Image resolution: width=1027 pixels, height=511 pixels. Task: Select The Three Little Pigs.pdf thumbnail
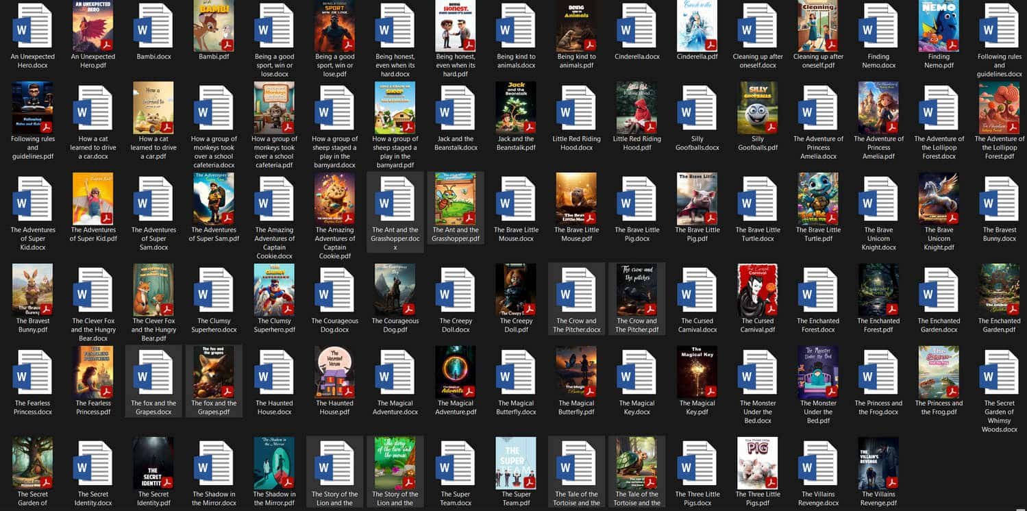[x=757, y=464]
